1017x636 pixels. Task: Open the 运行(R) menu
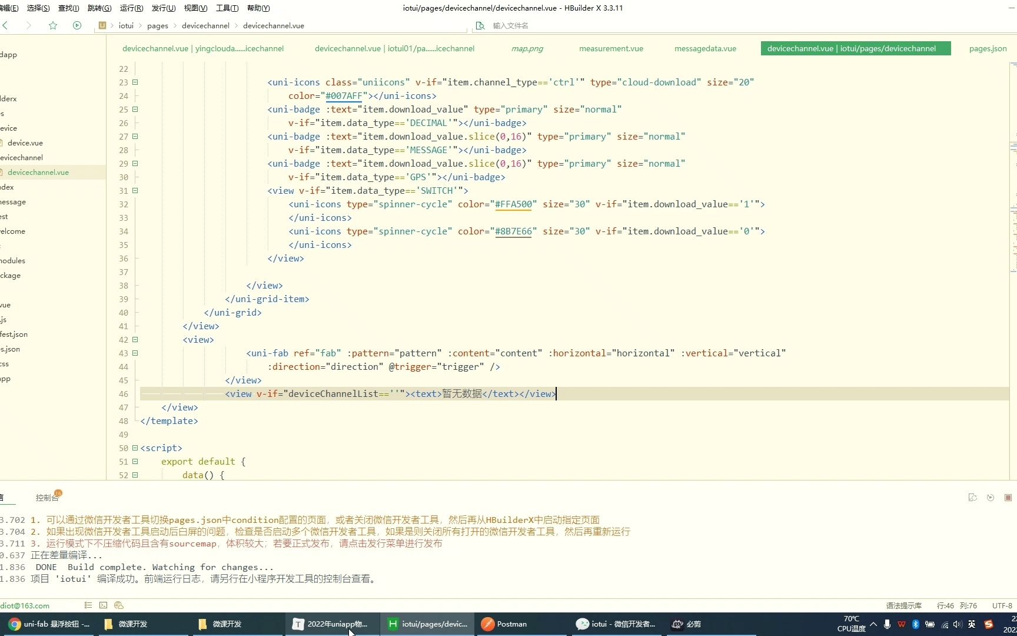131,8
